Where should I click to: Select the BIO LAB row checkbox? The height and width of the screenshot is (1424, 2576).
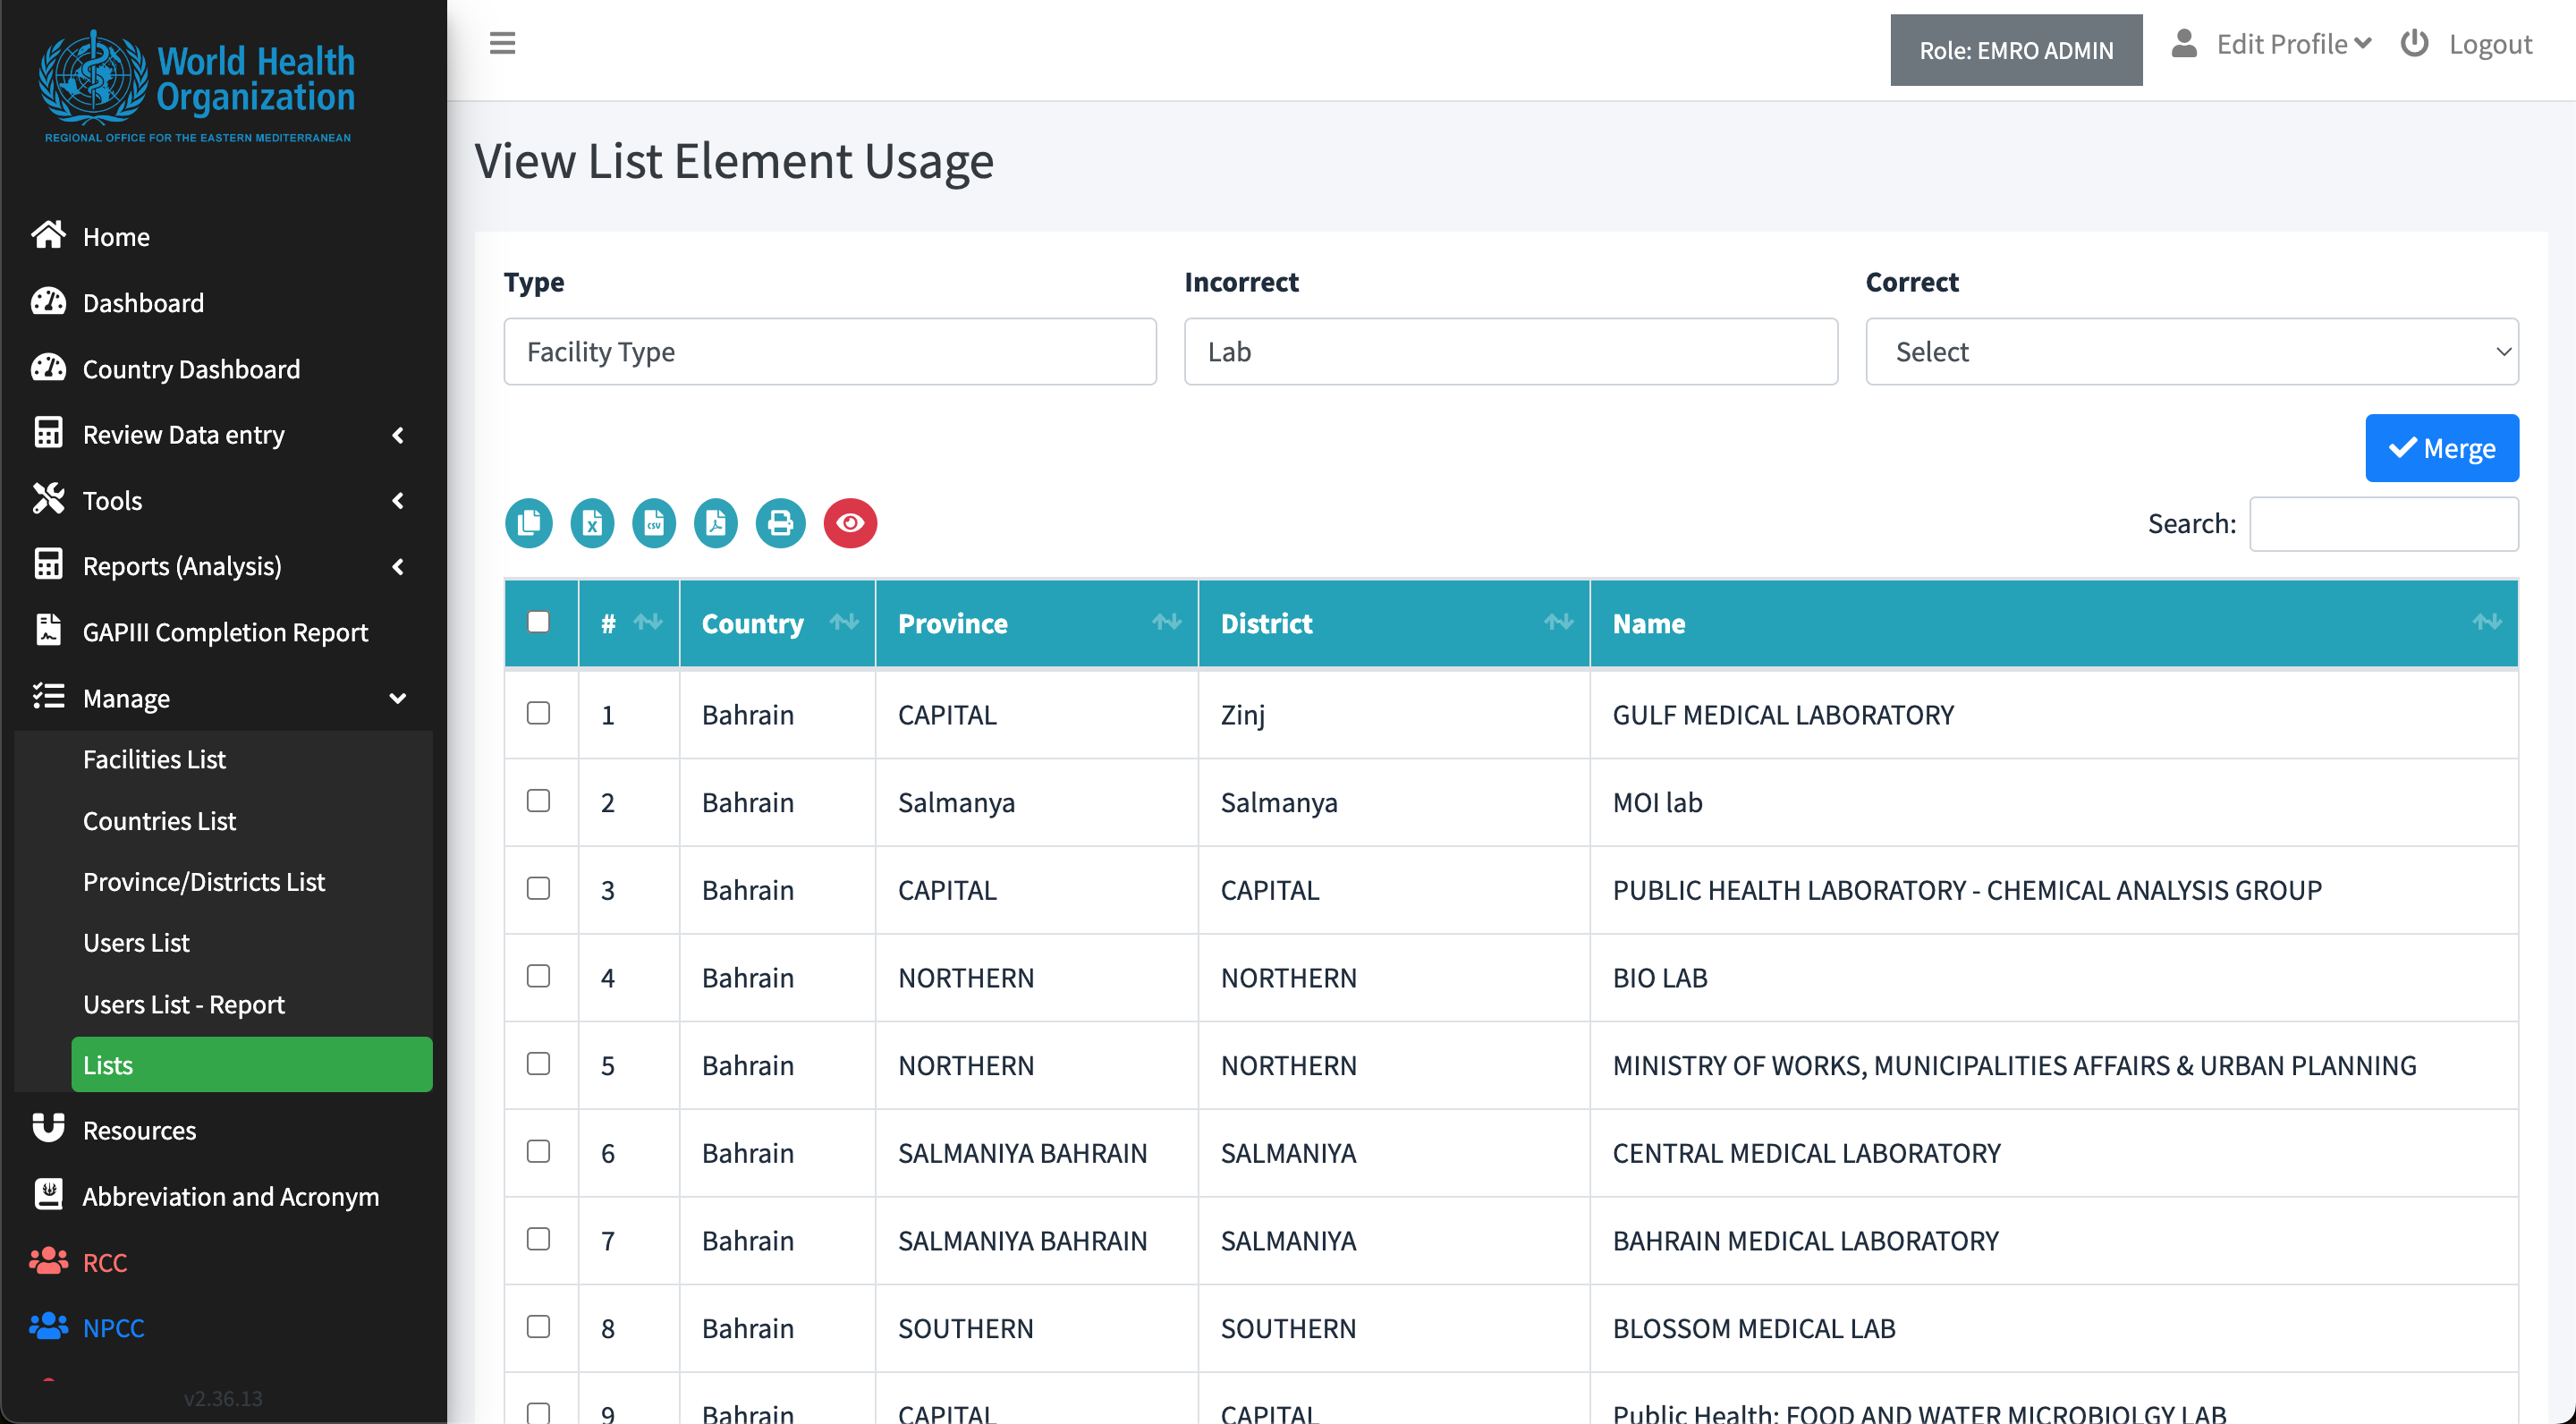[x=538, y=976]
